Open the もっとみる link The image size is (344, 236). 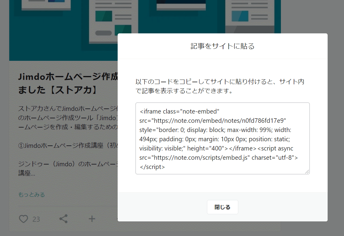(32, 195)
